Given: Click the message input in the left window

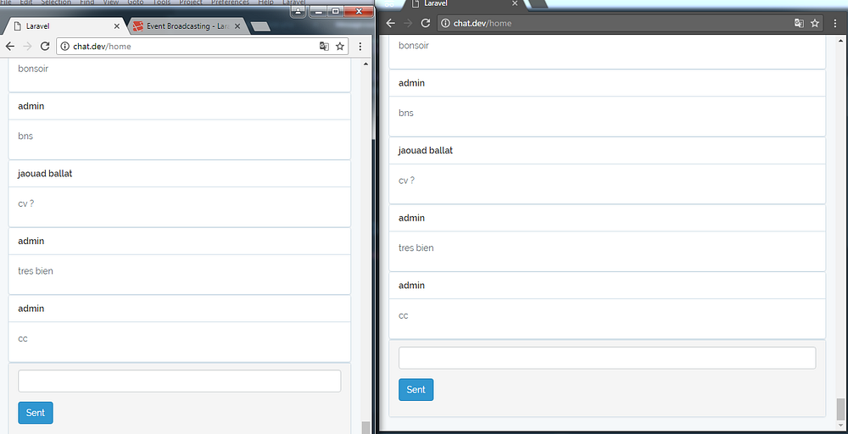Looking at the screenshot, I should 180,381.
